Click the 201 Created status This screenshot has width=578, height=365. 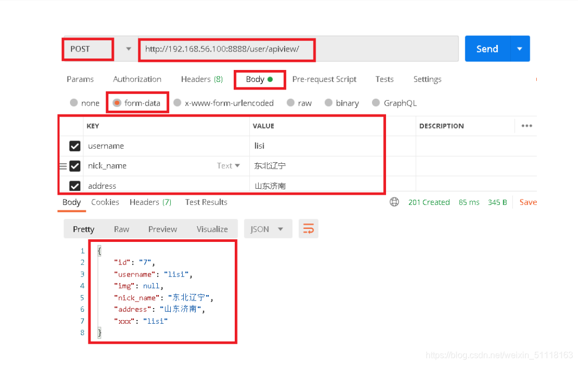(429, 202)
